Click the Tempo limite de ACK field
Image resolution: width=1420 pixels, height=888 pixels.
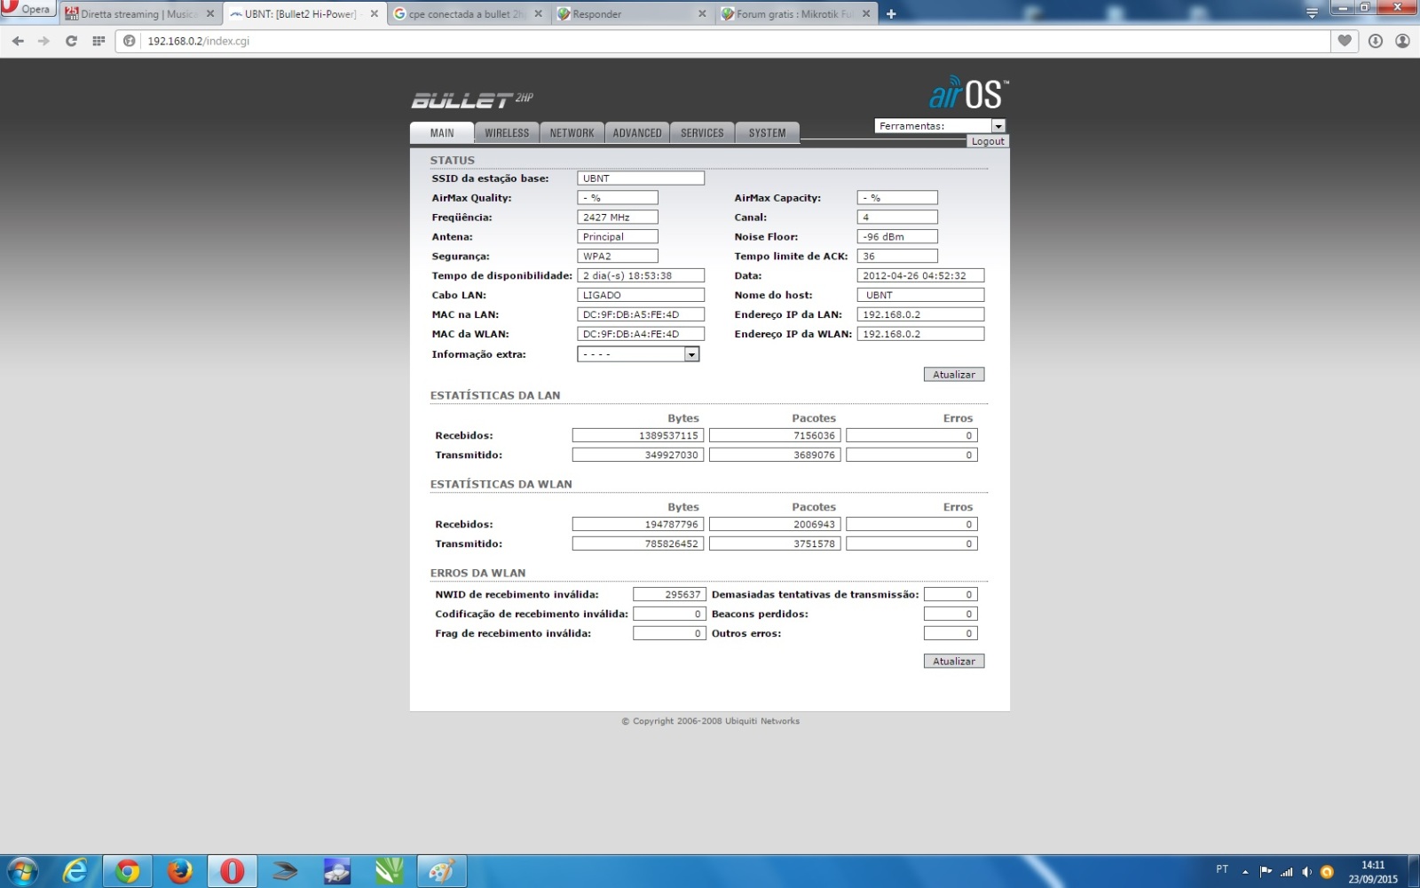(x=897, y=257)
